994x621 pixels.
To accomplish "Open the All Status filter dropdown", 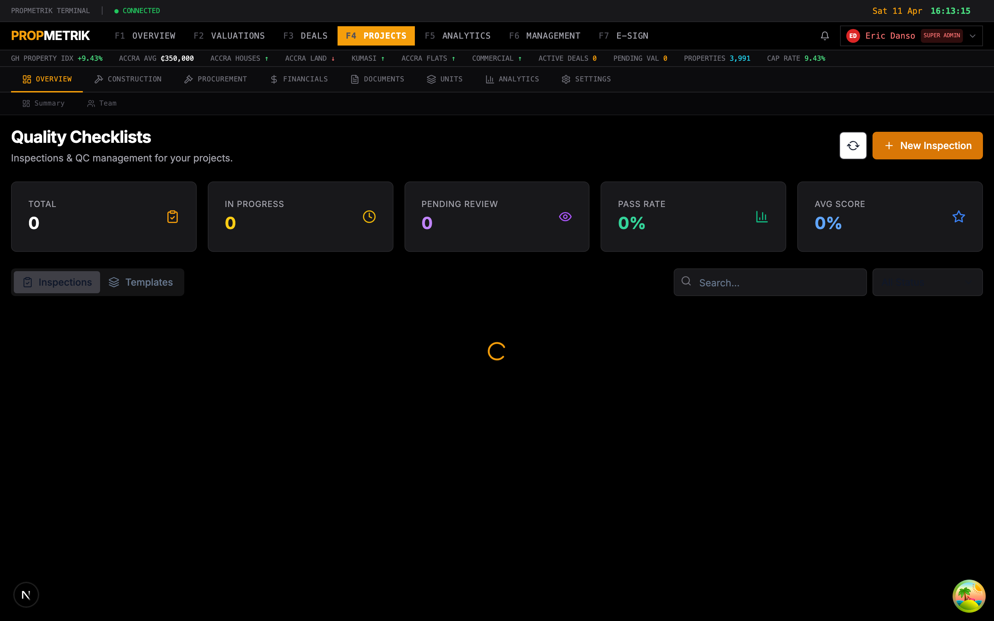I will pos(927,282).
